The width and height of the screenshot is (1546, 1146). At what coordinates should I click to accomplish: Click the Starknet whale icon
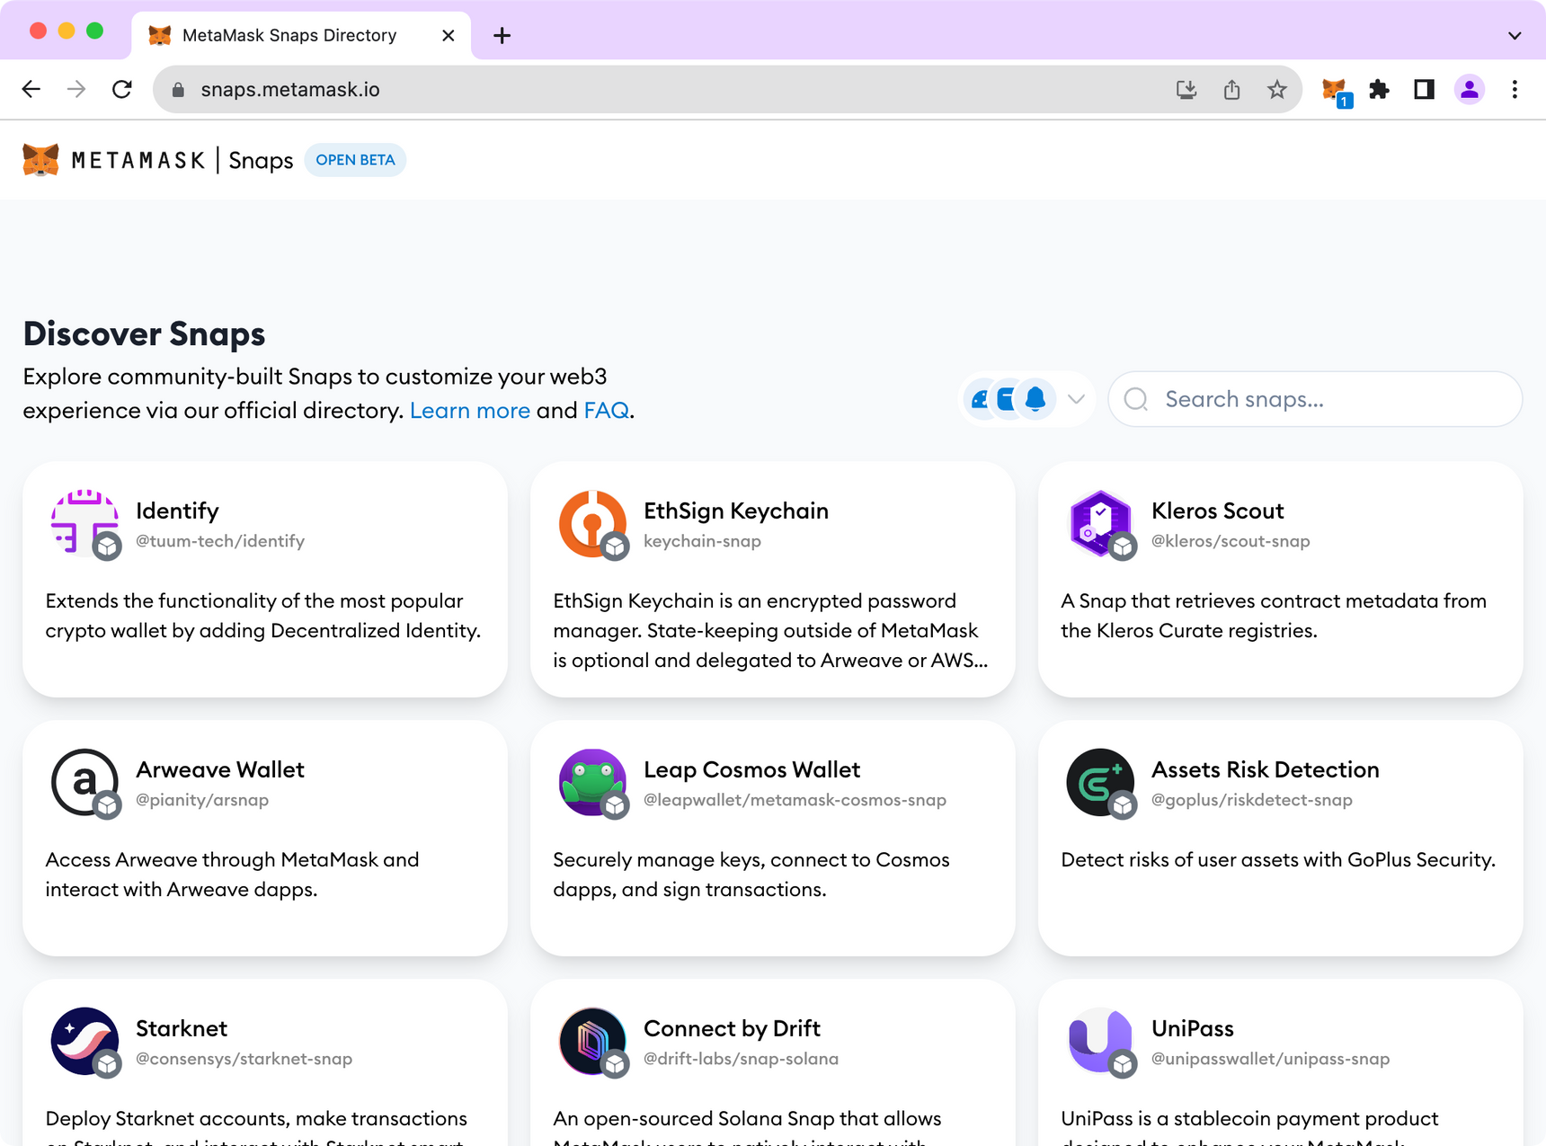[x=84, y=1041]
